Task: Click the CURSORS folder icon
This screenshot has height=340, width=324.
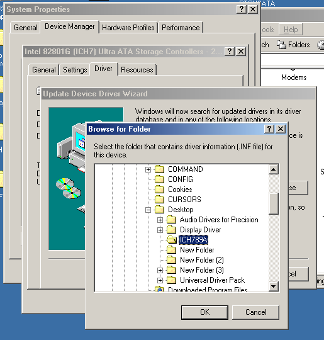Action: 160,199
